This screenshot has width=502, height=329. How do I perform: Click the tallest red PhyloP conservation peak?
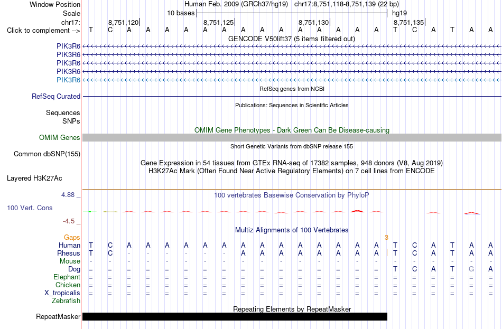pyautogui.click(x=357, y=211)
